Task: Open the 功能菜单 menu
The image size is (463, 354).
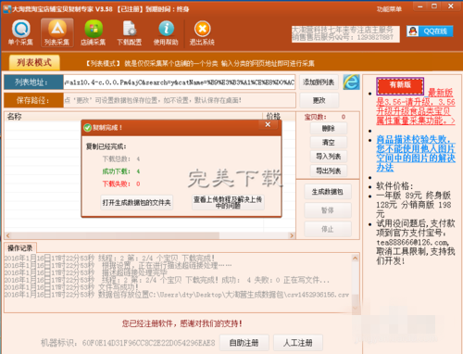Action: (389, 9)
